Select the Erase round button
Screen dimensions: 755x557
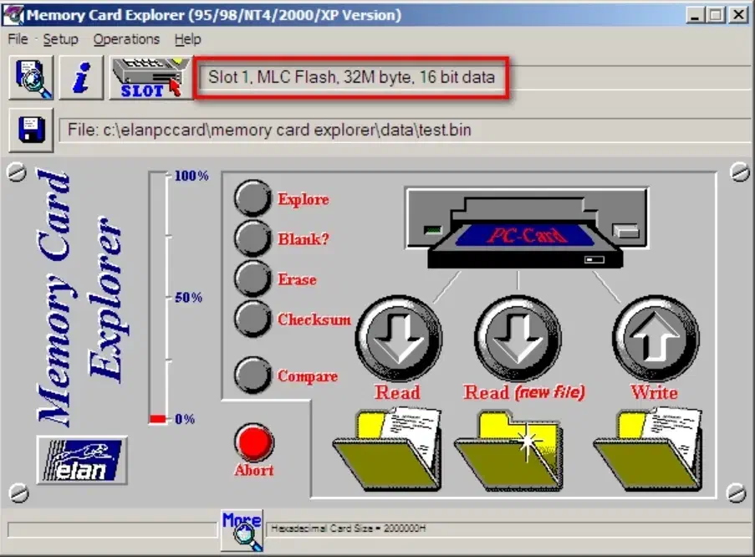click(x=253, y=279)
